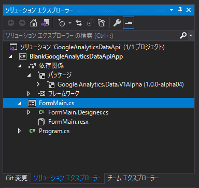Collapse the FormMain.cs node
Image resolution: width=199 pixels, height=188 pixels.
[20, 103]
